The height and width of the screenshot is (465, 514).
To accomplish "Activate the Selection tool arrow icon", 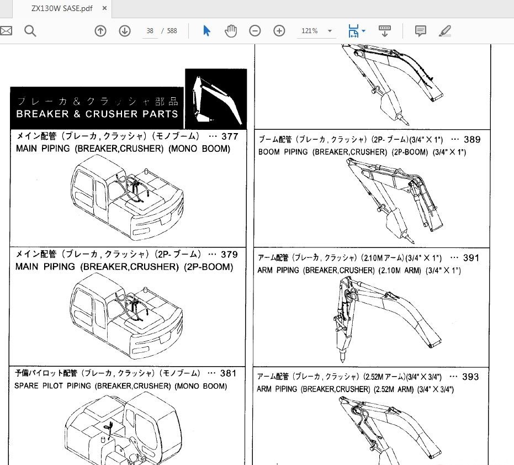I will [205, 30].
